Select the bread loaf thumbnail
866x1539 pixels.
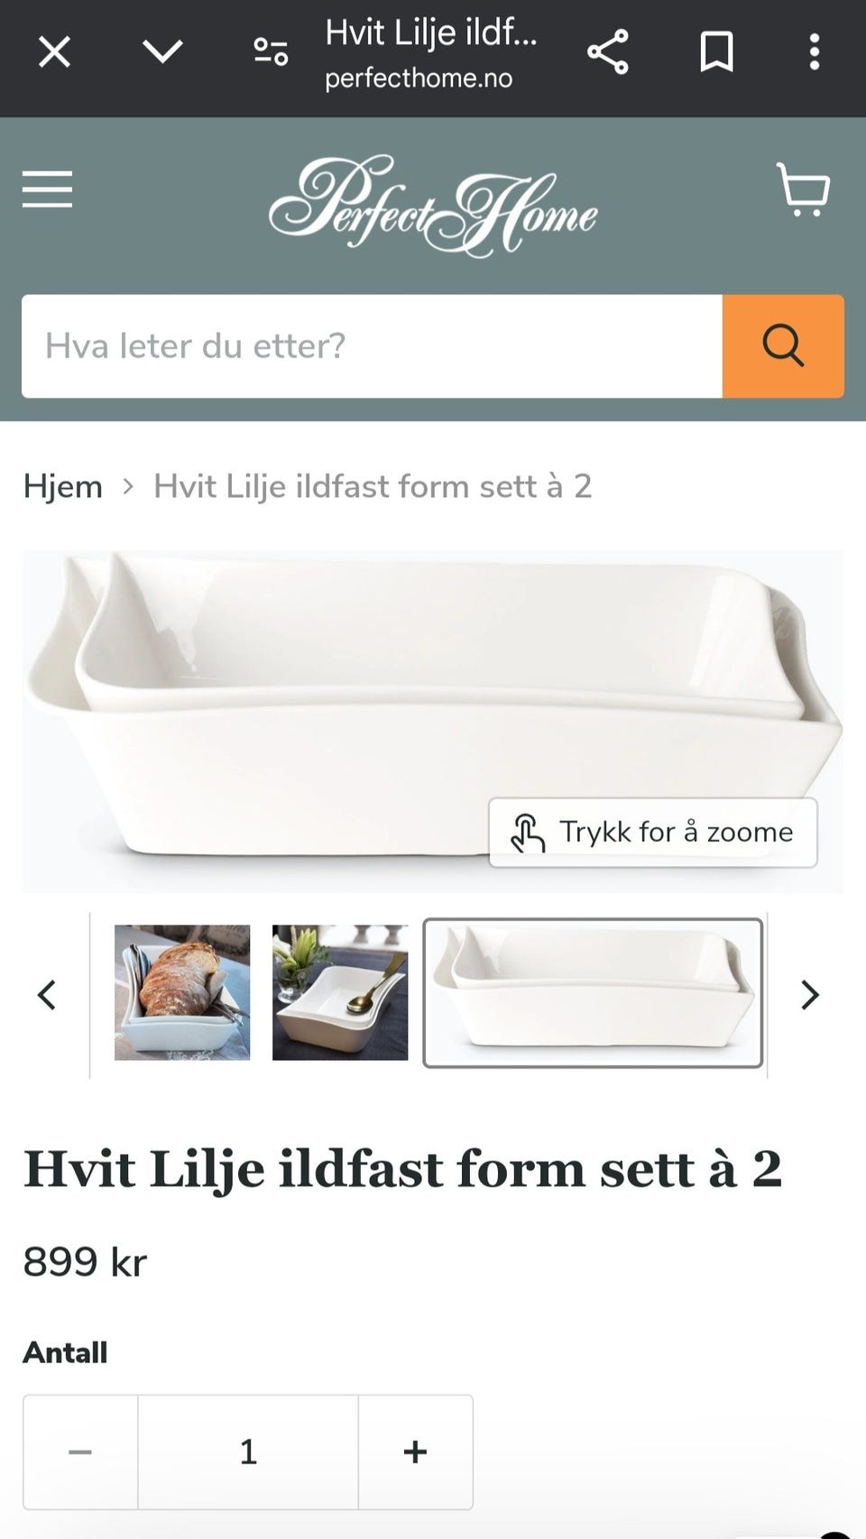pos(182,992)
